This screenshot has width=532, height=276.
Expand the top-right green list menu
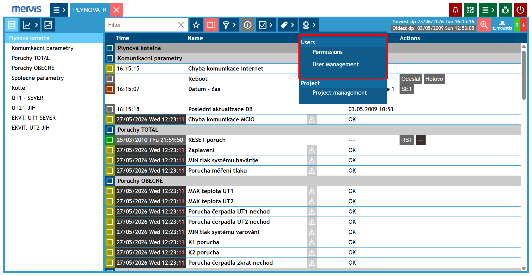[x=488, y=10]
